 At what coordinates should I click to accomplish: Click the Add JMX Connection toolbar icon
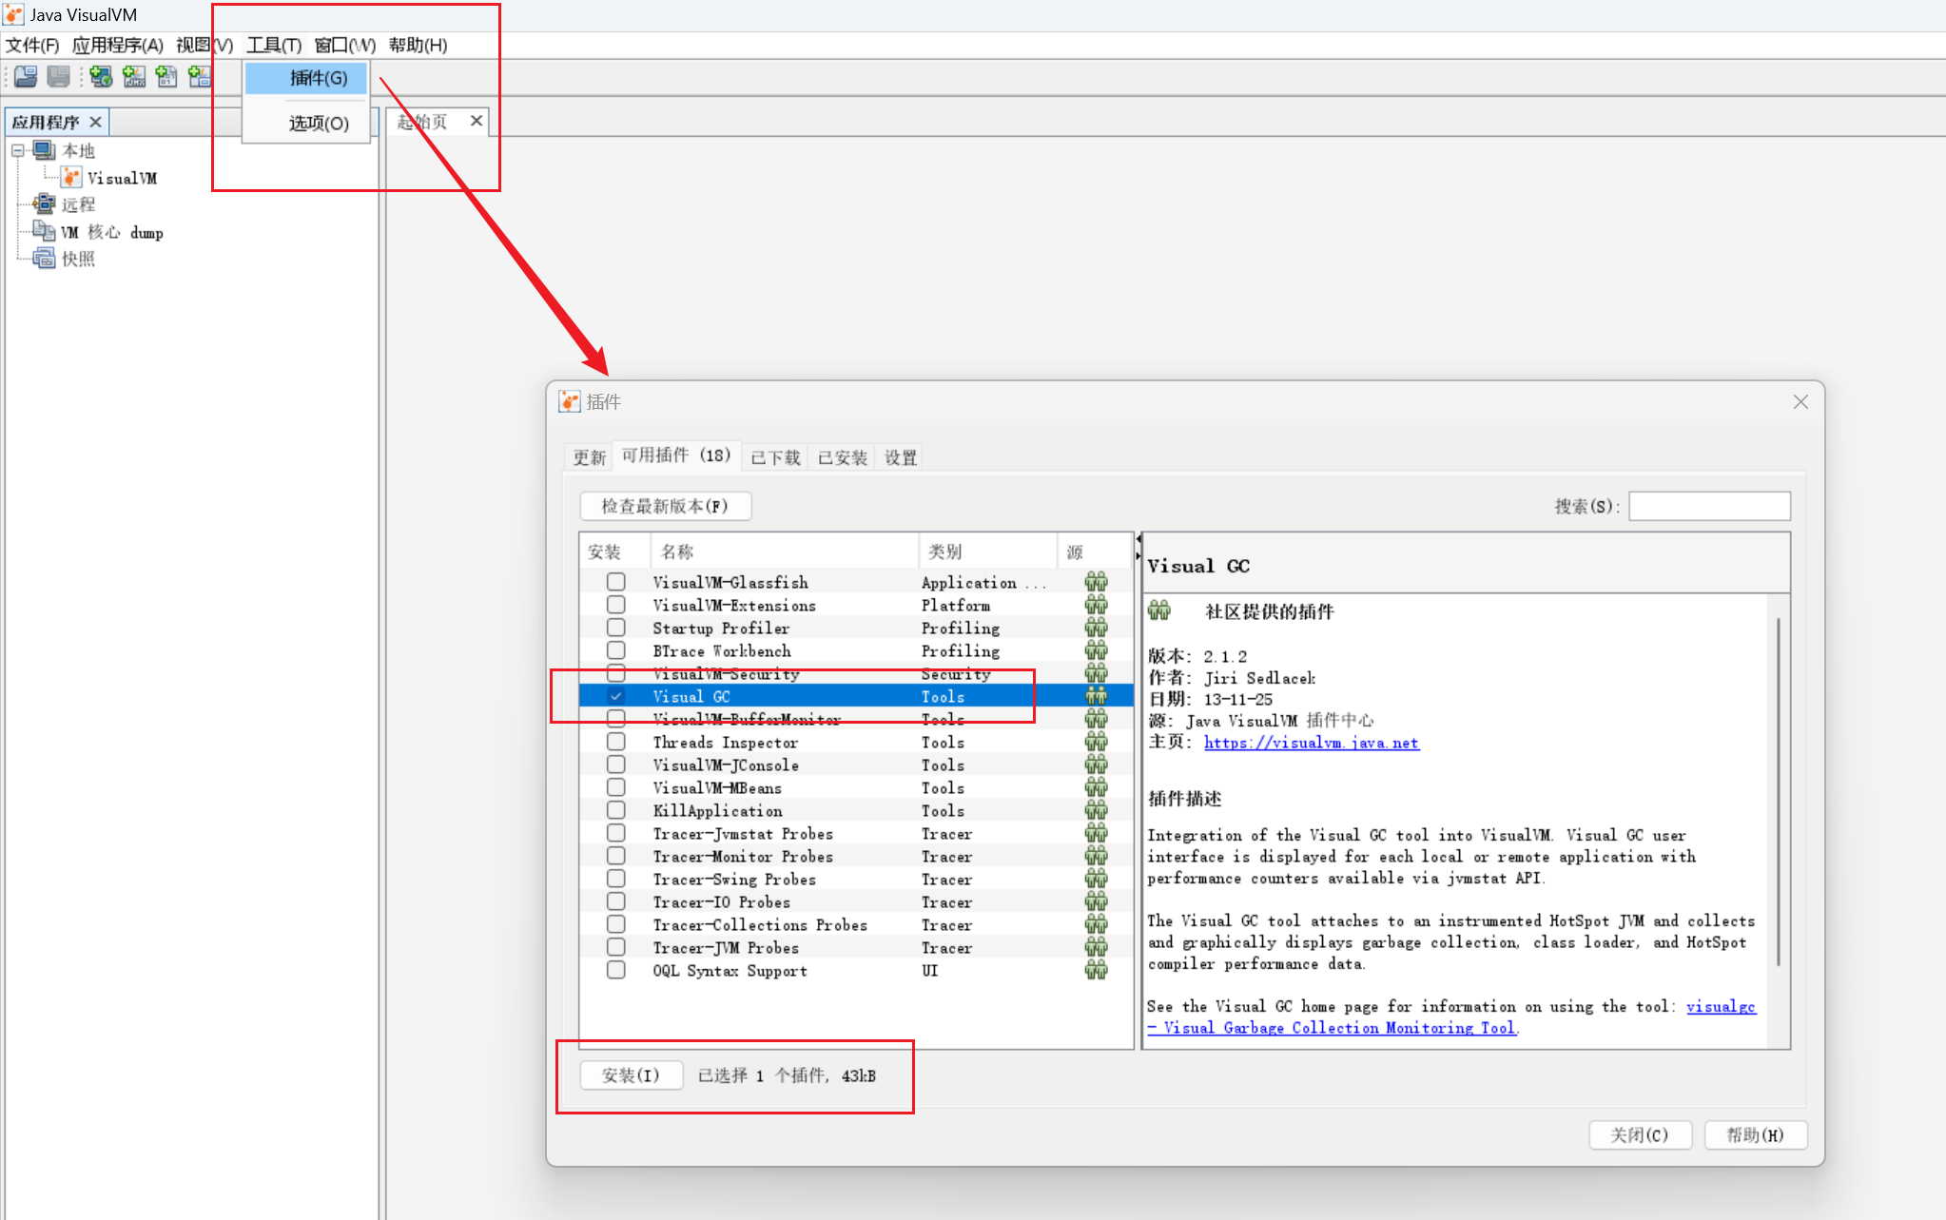tap(134, 77)
